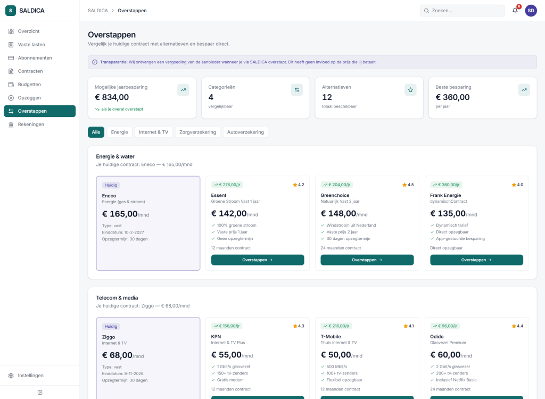Screen dimensions: 545x399
Task: Filter by Internet & TV
Action: click(x=154, y=132)
